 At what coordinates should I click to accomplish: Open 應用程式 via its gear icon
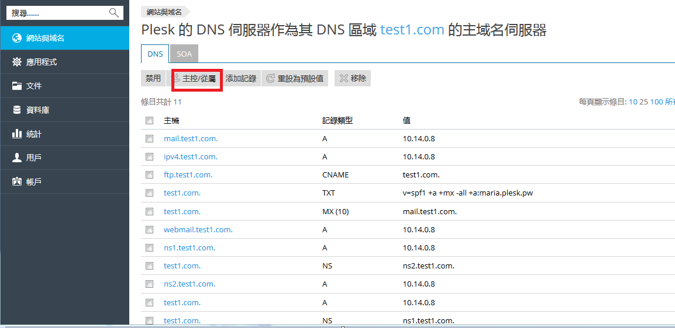point(17,62)
